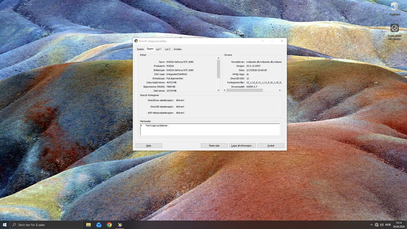Screen dimensions: 407x229
Task: Open the Mail app on the taskbar
Action: tap(99, 225)
